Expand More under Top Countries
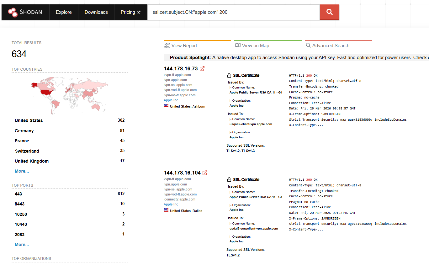This screenshot has height=263, width=429. 22,171
